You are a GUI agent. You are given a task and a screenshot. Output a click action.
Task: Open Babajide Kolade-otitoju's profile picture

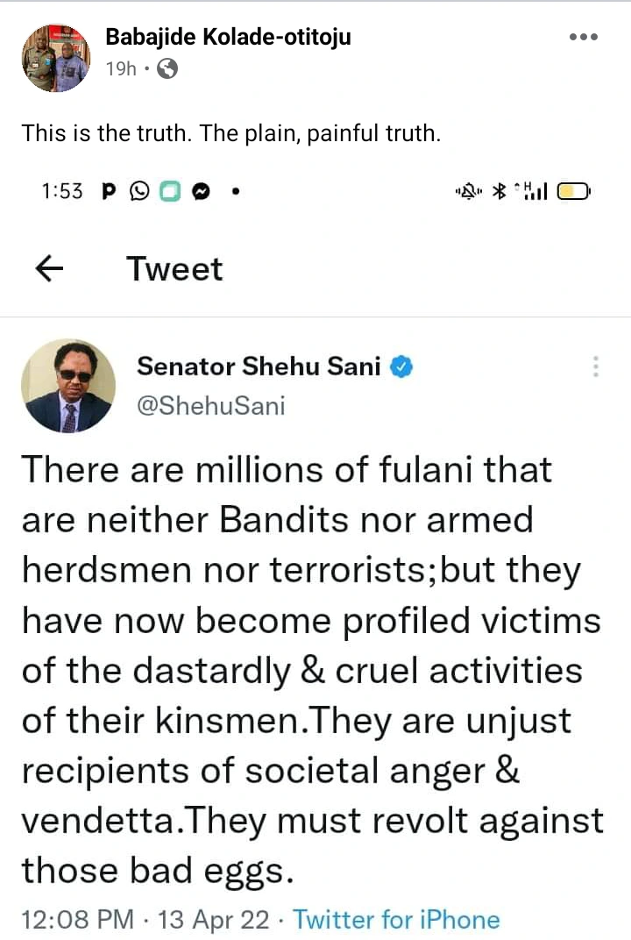[x=55, y=58]
